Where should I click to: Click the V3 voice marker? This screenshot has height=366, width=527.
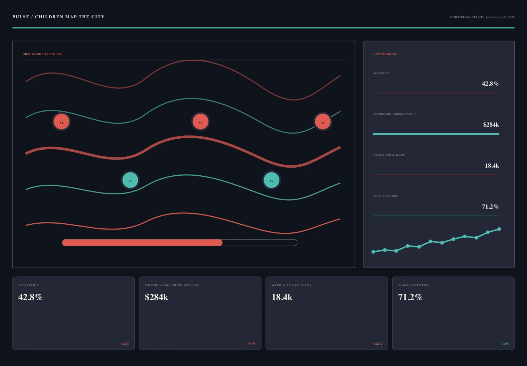coord(201,122)
